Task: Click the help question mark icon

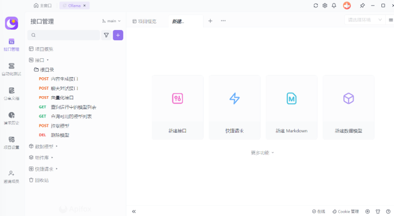Action: point(388,211)
